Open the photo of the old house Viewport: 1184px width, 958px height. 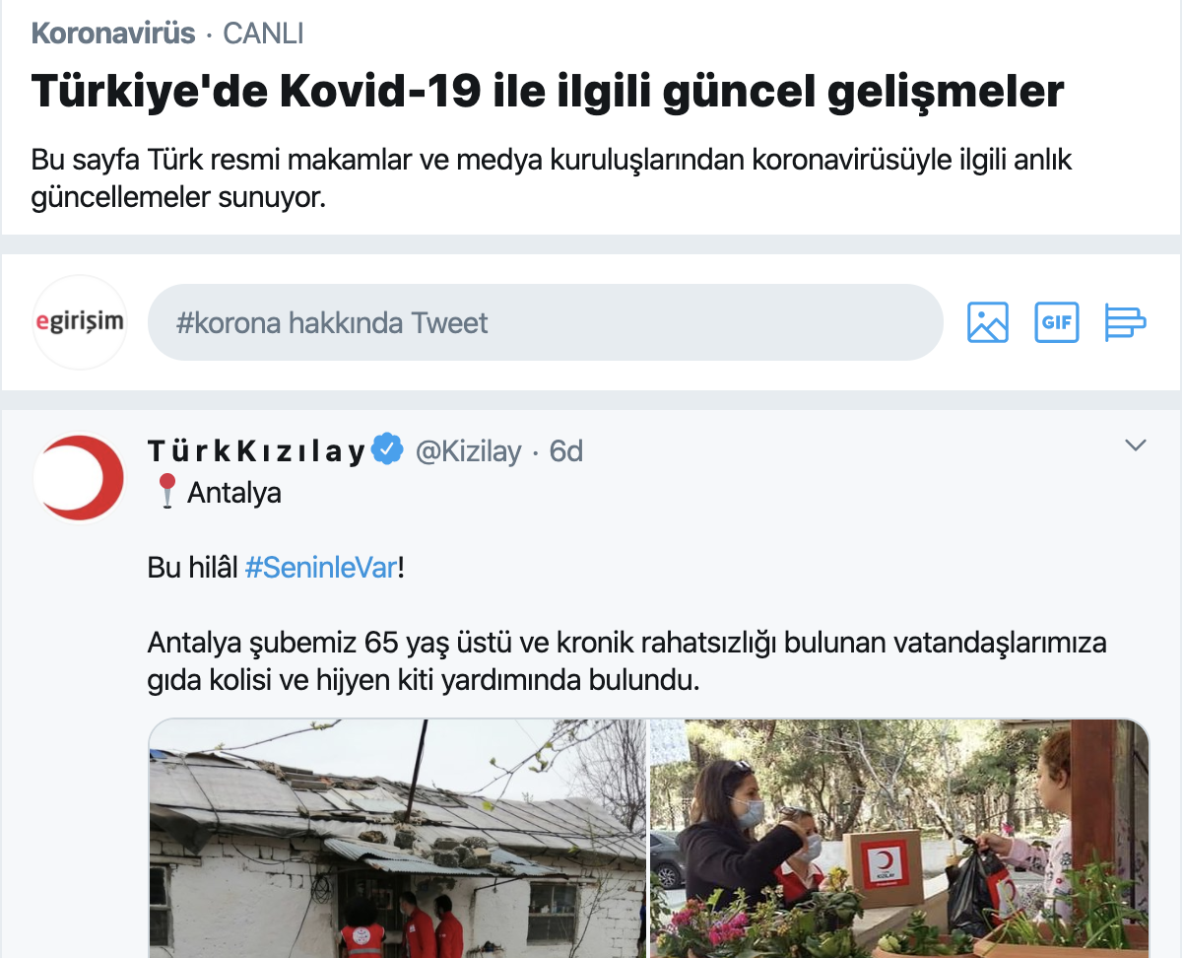(398, 839)
